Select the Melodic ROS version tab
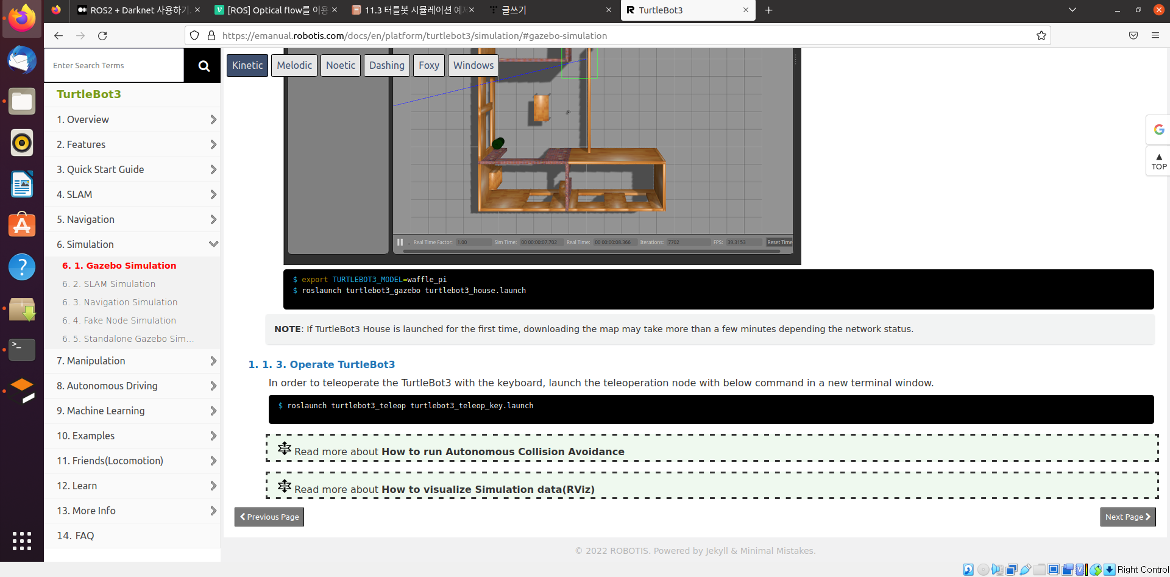This screenshot has width=1170, height=577. click(x=294, y=65)
